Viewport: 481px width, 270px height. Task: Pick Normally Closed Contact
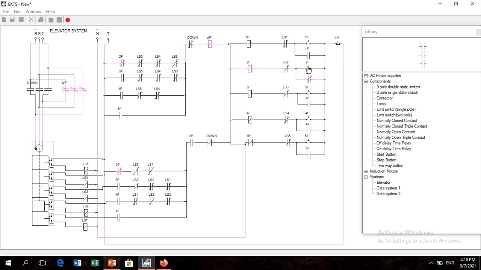[x=397, y=121]
